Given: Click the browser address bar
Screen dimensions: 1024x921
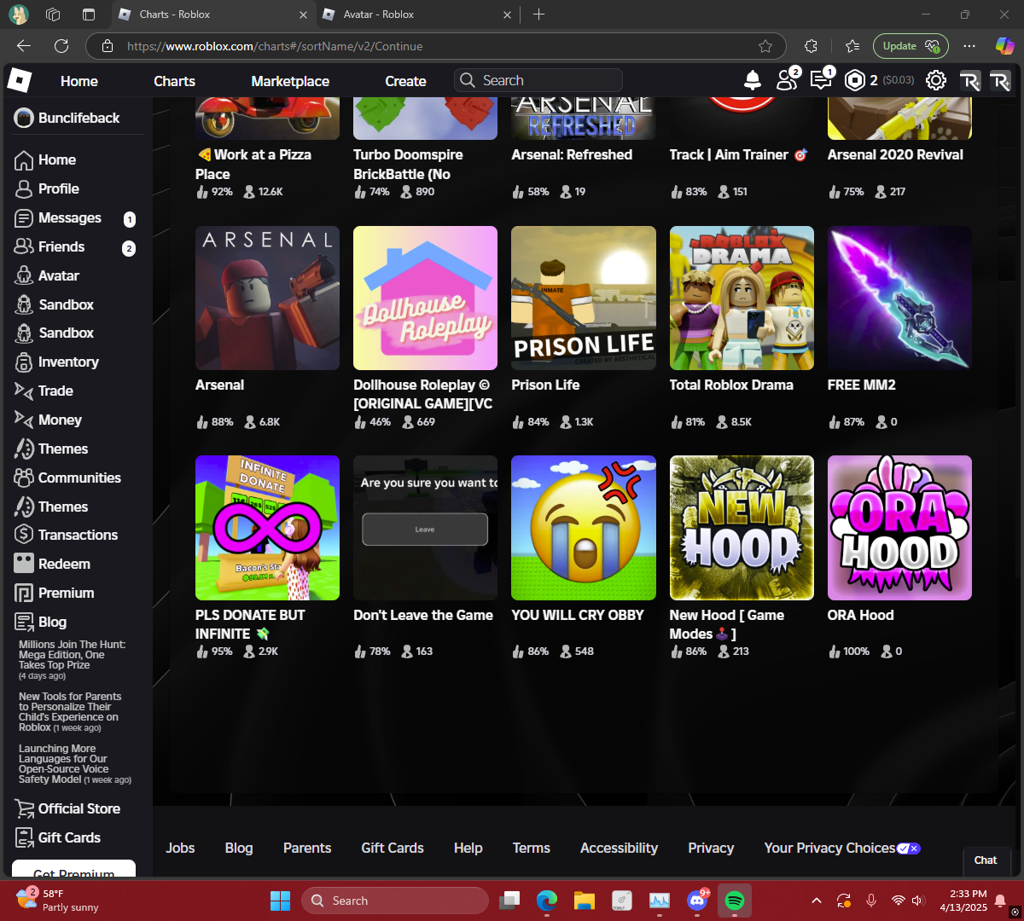Looking at the screenshot, I should (435, 46).
